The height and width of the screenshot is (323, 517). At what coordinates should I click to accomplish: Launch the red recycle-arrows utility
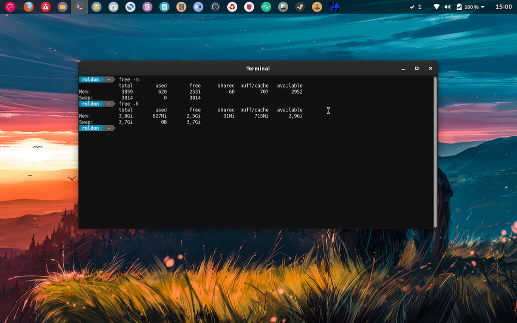(232, 7)
